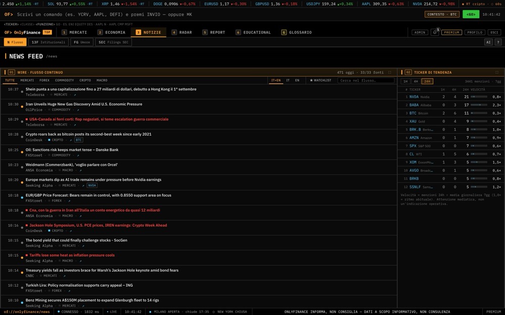The height and width of the screenshot is (315, 505).
Task: Filter the wire by FOREX category
Action: (x=44, y=80)
